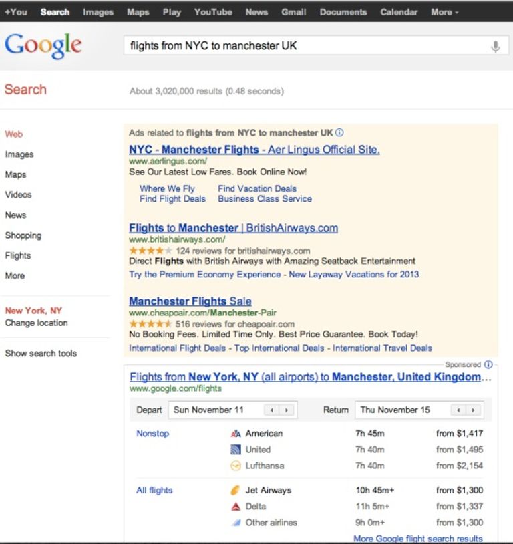Open Manchester Flights Sale ad
Viewport: 513px width, 544px height.
click(190, 301)
